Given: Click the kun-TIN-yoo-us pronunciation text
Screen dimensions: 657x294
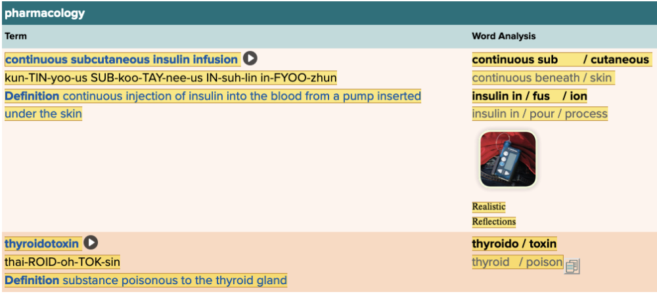Looking at the screenshot, I should [170, 78].
